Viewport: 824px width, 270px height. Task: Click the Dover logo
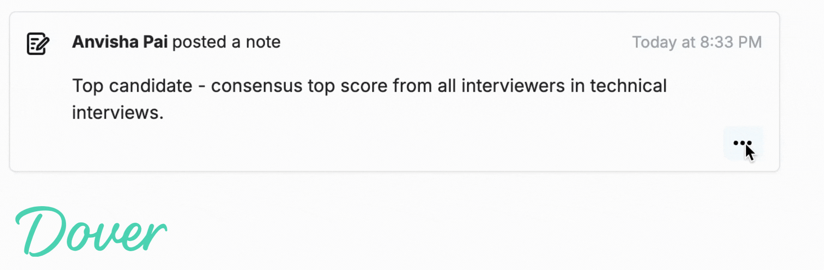(x=91, y=232)
